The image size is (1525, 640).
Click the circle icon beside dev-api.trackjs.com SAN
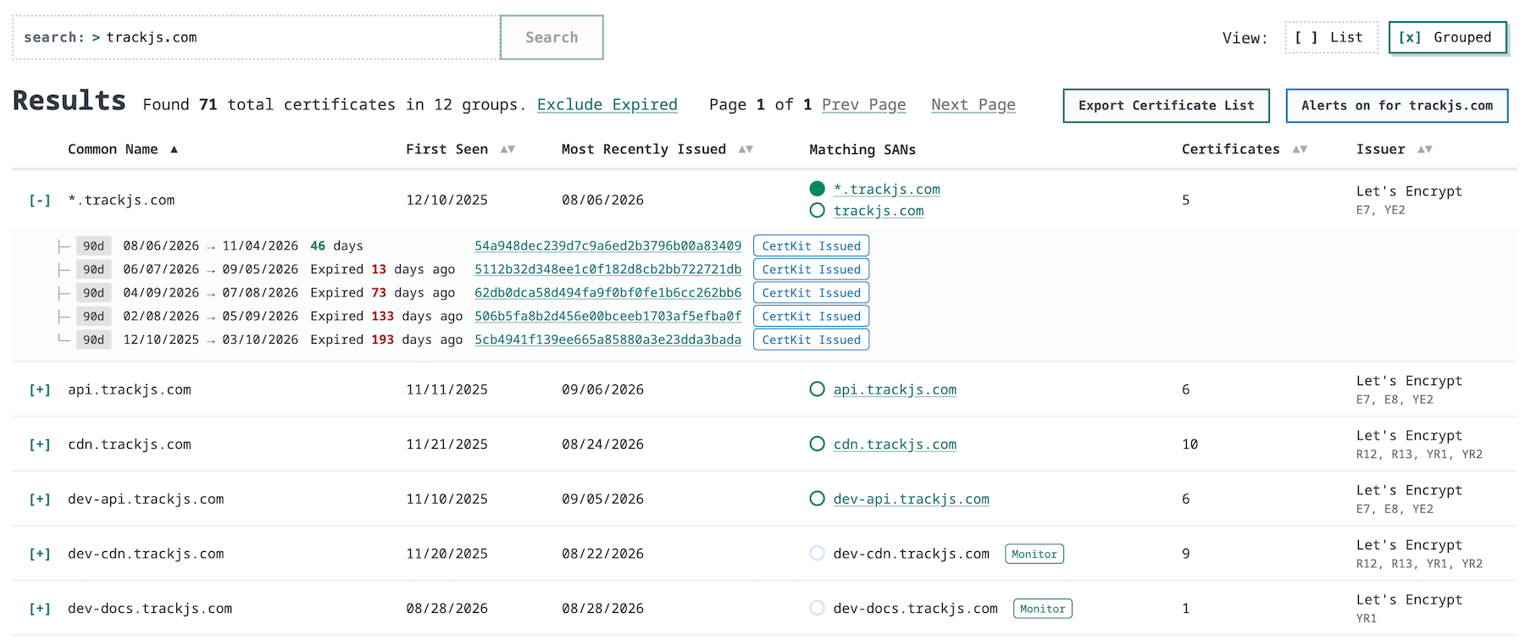click(817, 499)
